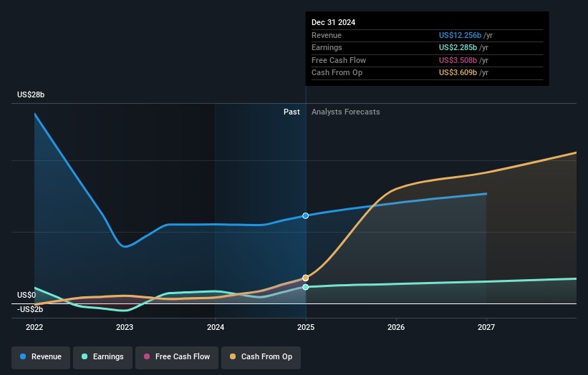The height and width of the screenshot is (375, 588).
Task: Click the -US$2b y-axis label
Action: [29, 308]
